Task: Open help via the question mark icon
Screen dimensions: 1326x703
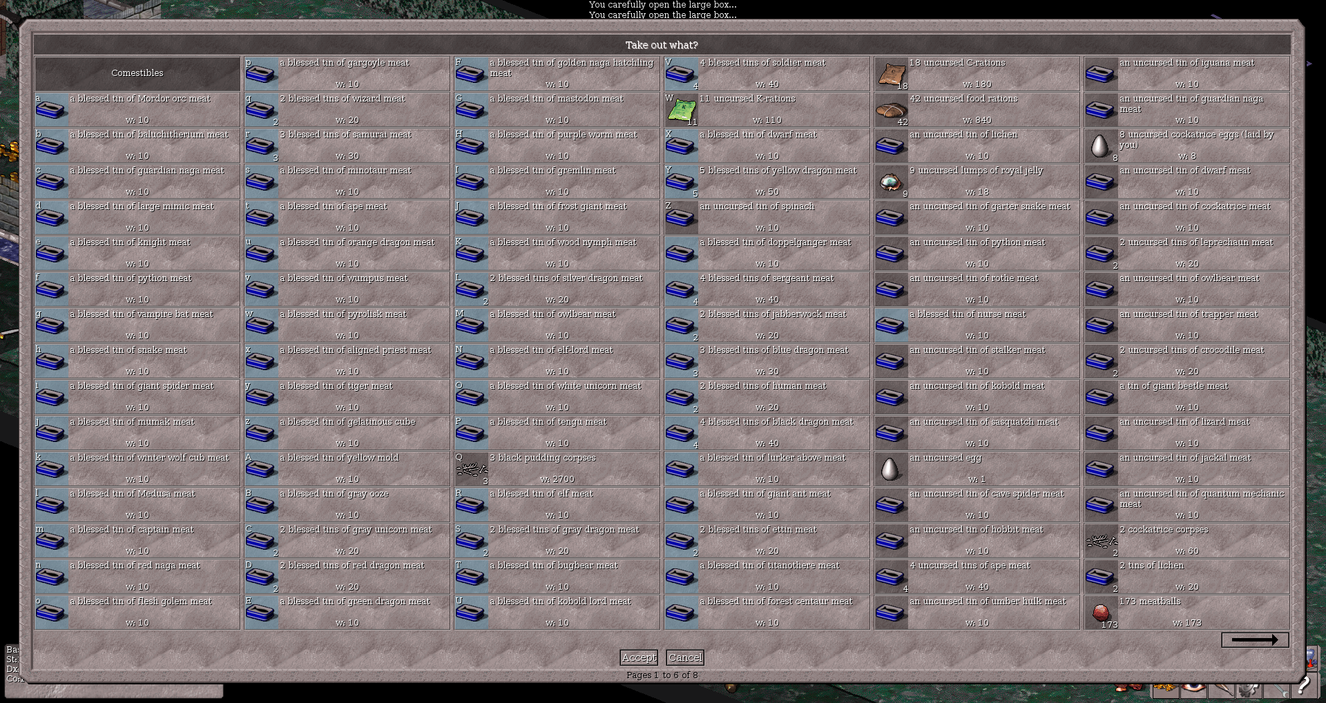Action: 1304,685
